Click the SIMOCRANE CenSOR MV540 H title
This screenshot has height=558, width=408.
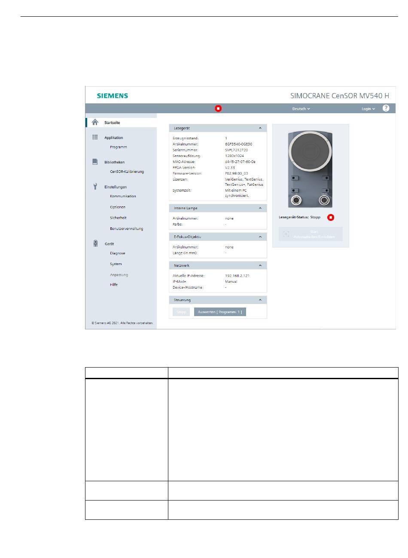tap(340, 96)
